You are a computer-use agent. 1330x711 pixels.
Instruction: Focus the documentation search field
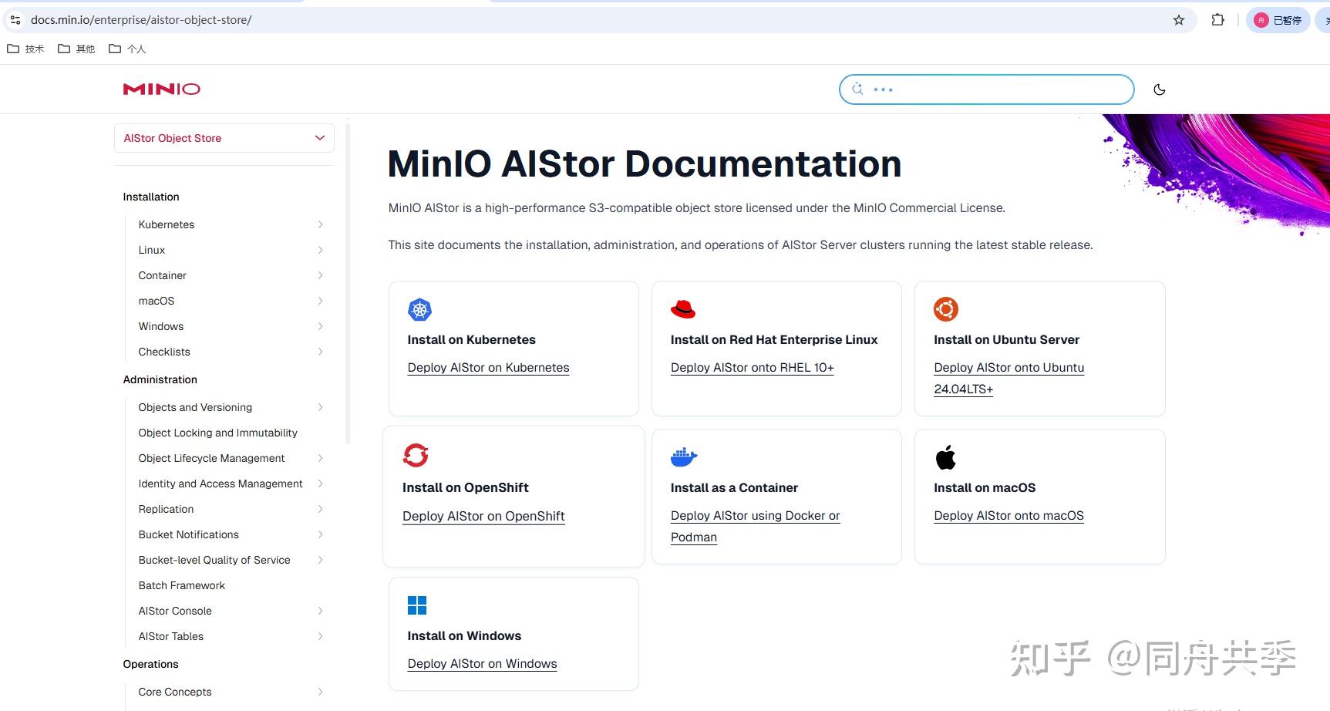(x=986, y=89)
